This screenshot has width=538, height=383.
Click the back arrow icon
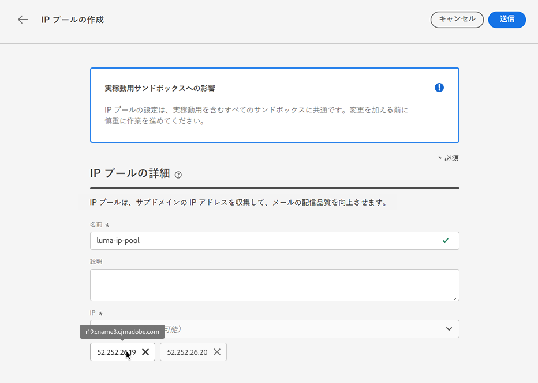tap(23, 20)
